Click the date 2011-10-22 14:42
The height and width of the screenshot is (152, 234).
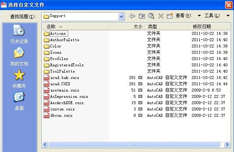tap(209, 77)
